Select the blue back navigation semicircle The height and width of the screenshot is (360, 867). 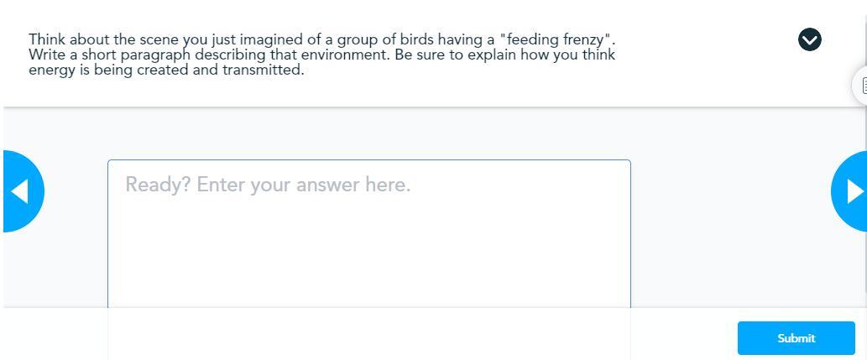click(x=21, y=191)
